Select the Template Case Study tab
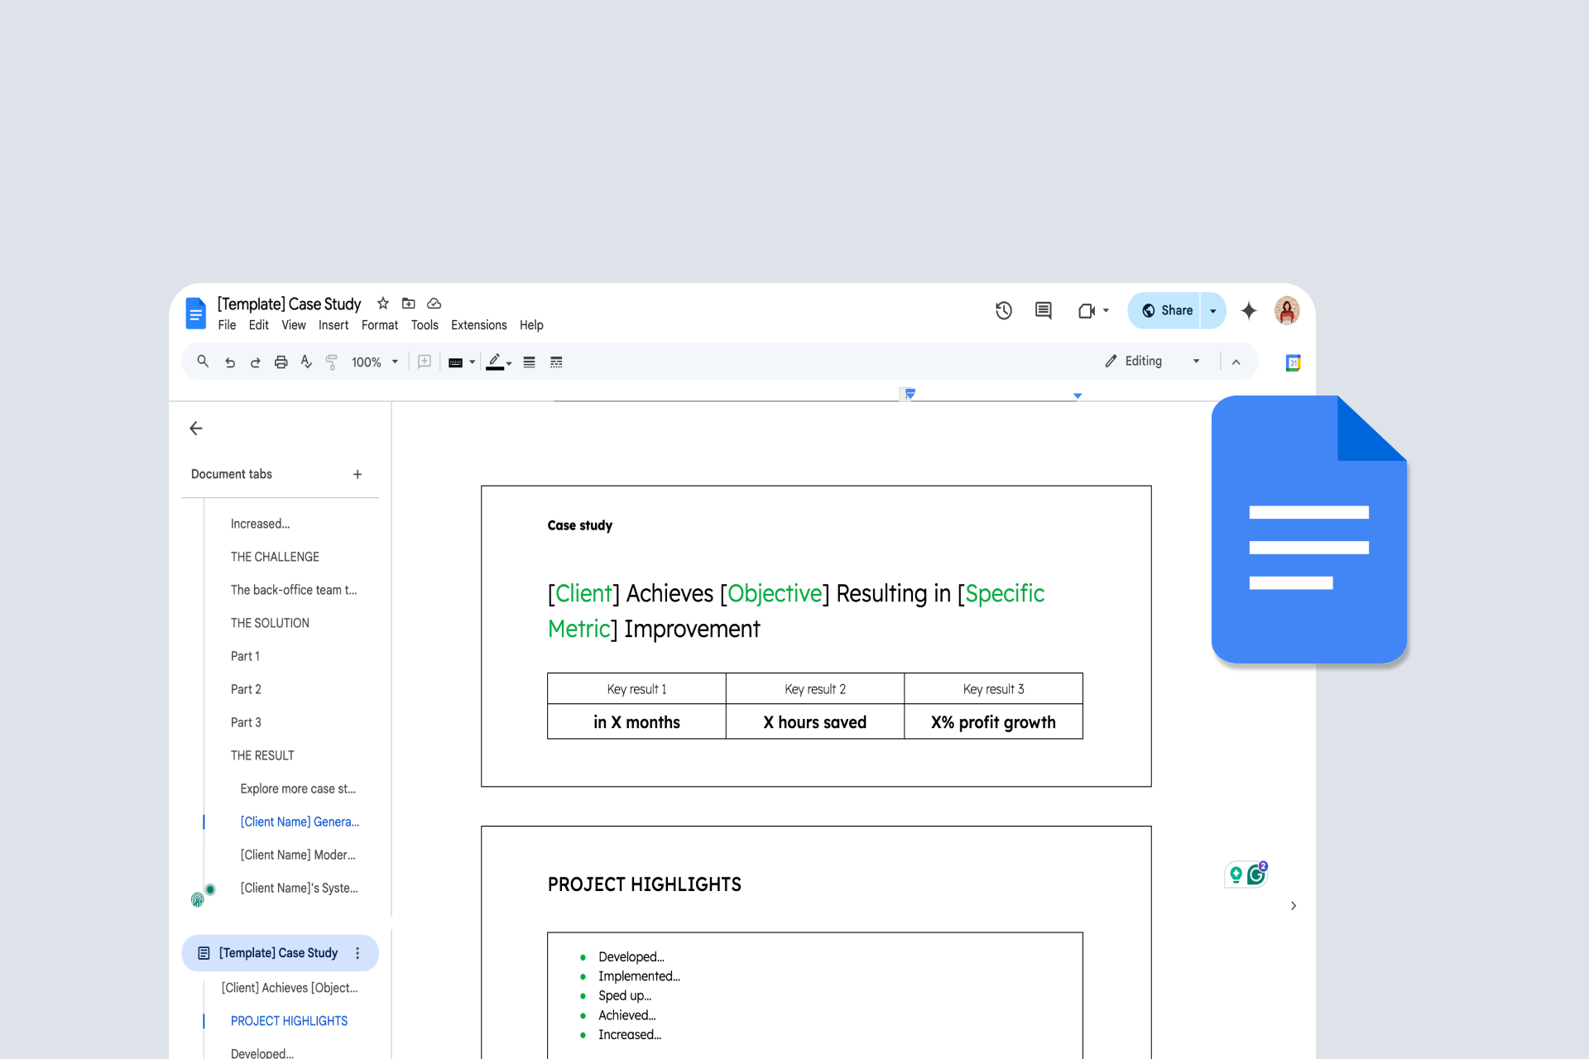The width and height of the screenshot is (1589, 1059). coord(278,953)
